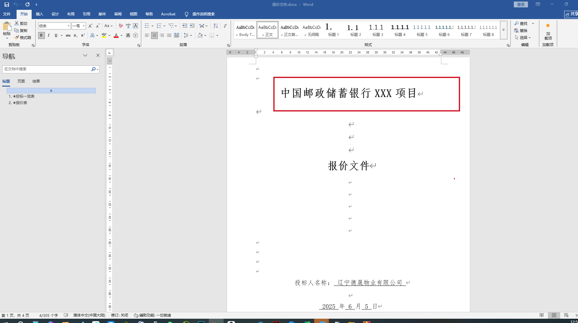Switch to the 页面 tab in navigation pane

(21, 81)
